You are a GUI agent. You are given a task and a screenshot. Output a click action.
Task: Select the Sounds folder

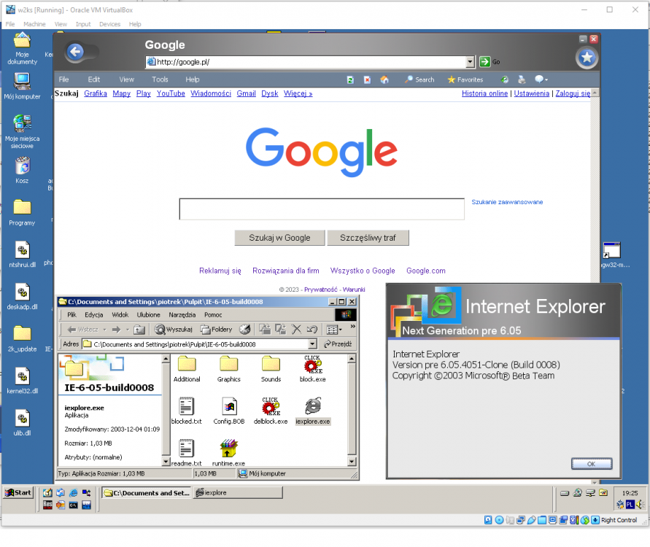click(x=271, y=370)
